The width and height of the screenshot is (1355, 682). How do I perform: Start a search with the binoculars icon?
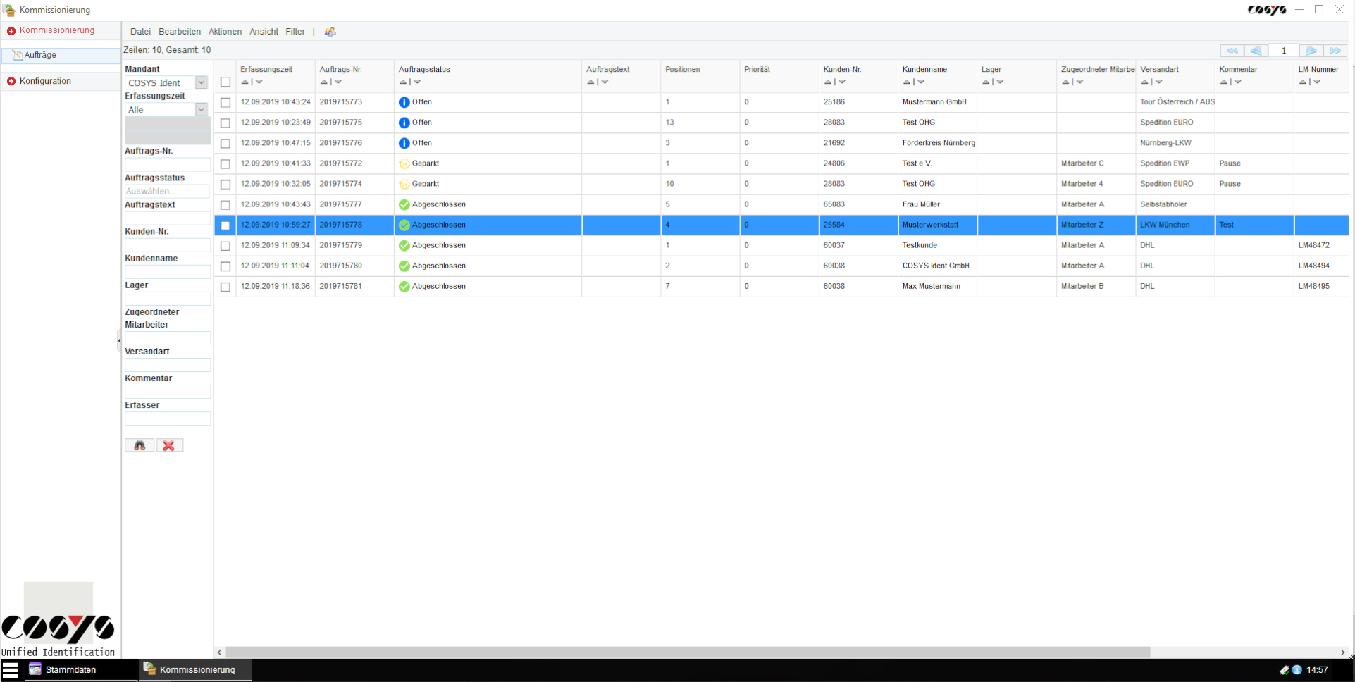click(x=139, y=445)
